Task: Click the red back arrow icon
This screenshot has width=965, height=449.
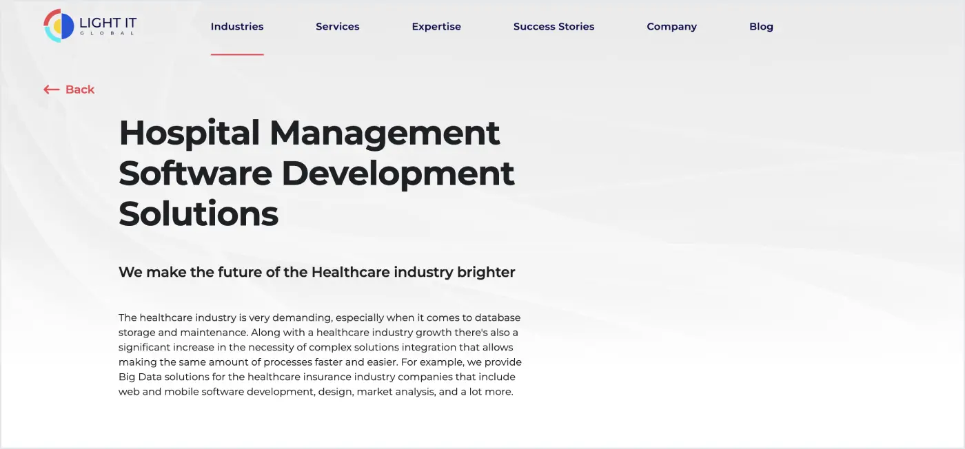Action: (50, 90)
